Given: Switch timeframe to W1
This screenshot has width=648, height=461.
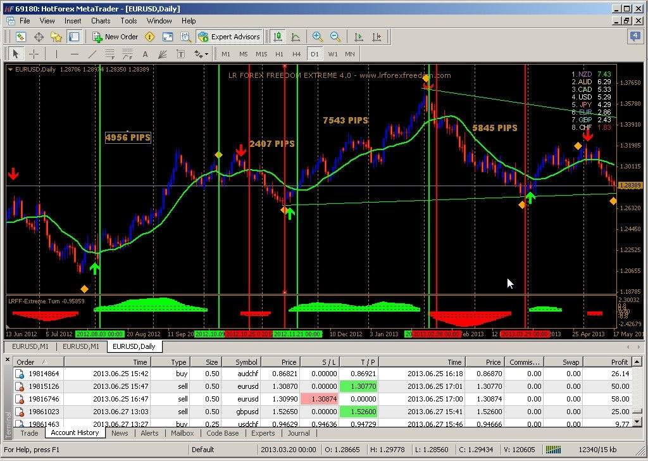Looking at the screenshot, I should coord(333,54).
